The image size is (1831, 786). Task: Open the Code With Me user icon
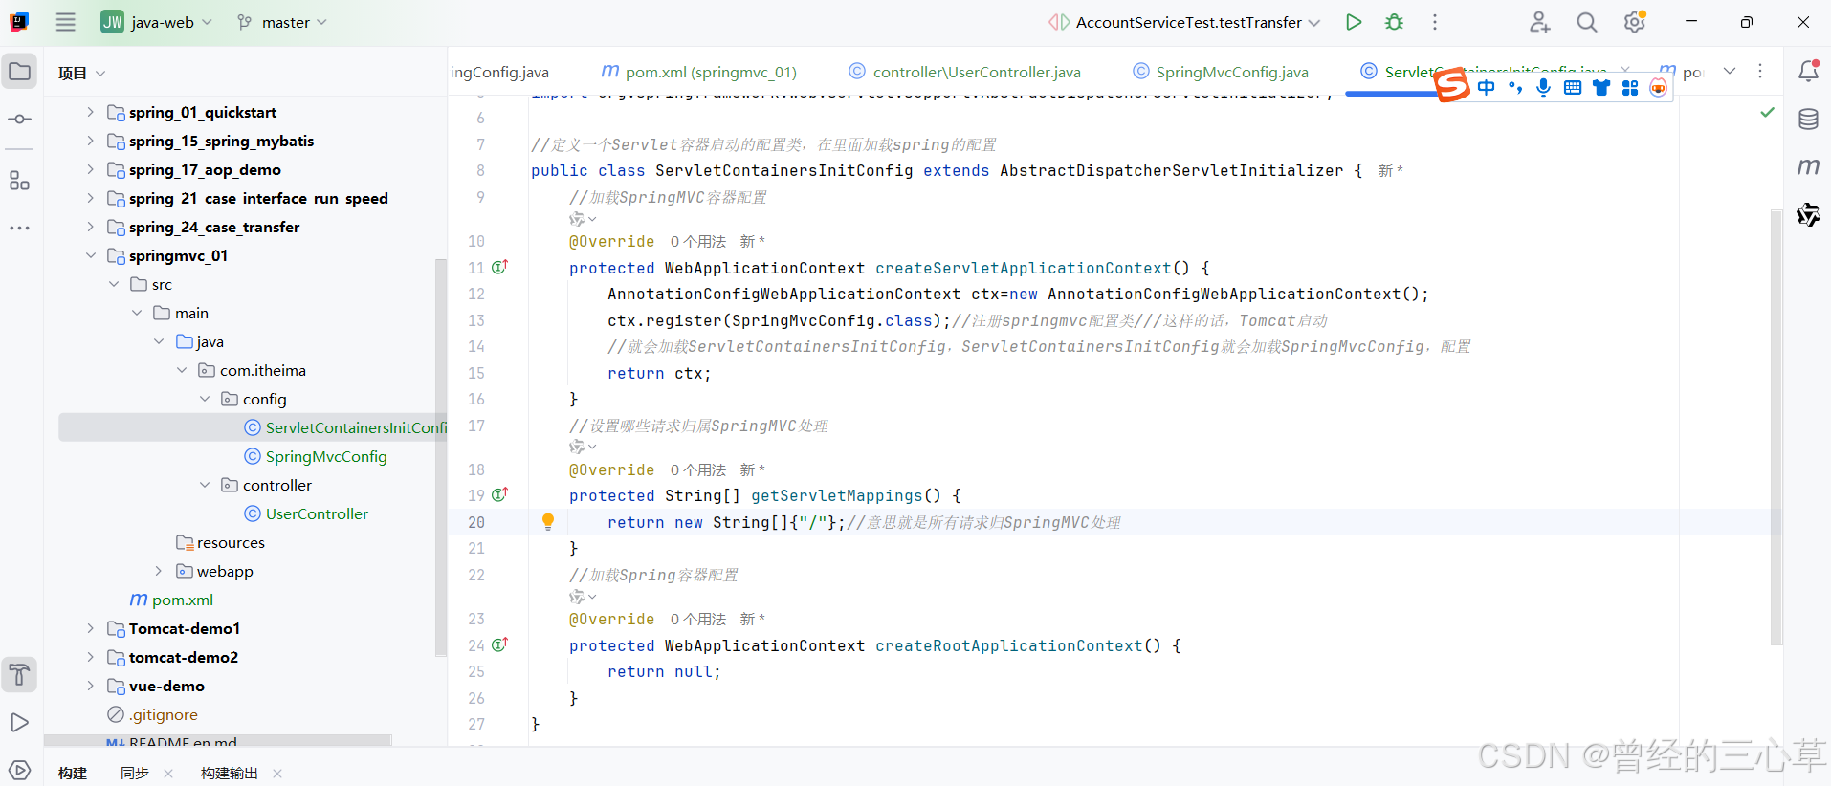pos(1539,22)
